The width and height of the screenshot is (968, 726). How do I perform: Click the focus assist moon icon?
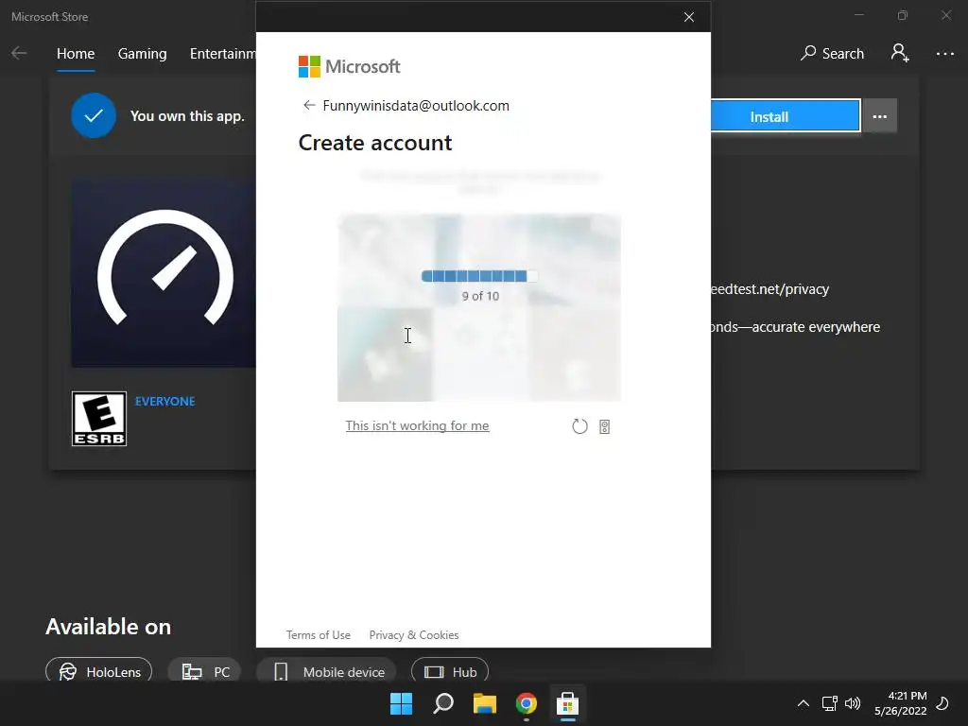(x=942, y=703)
